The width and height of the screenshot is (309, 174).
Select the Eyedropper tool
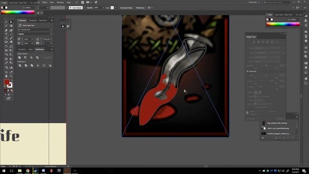(x=6, y=63)
